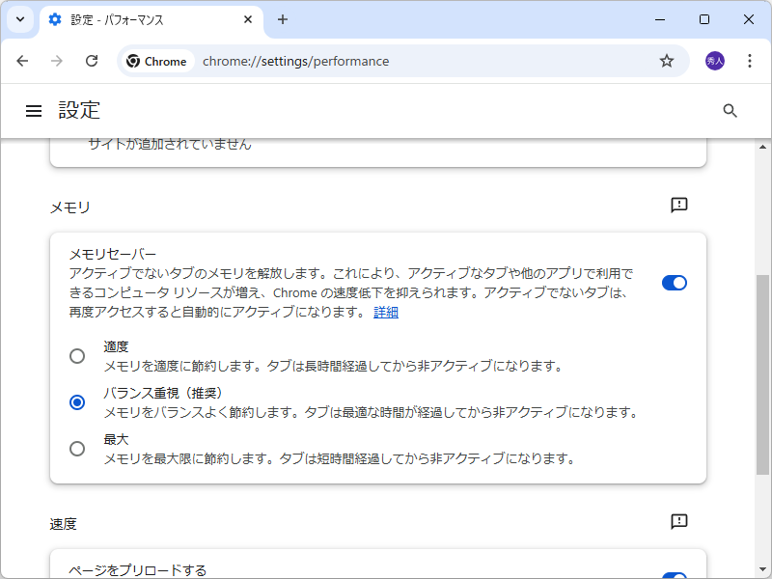The height and width of the screenshot is (579, 772).
Task: Open the 詳細 link about Memory Saver
Action: click(x=385, y=312)
